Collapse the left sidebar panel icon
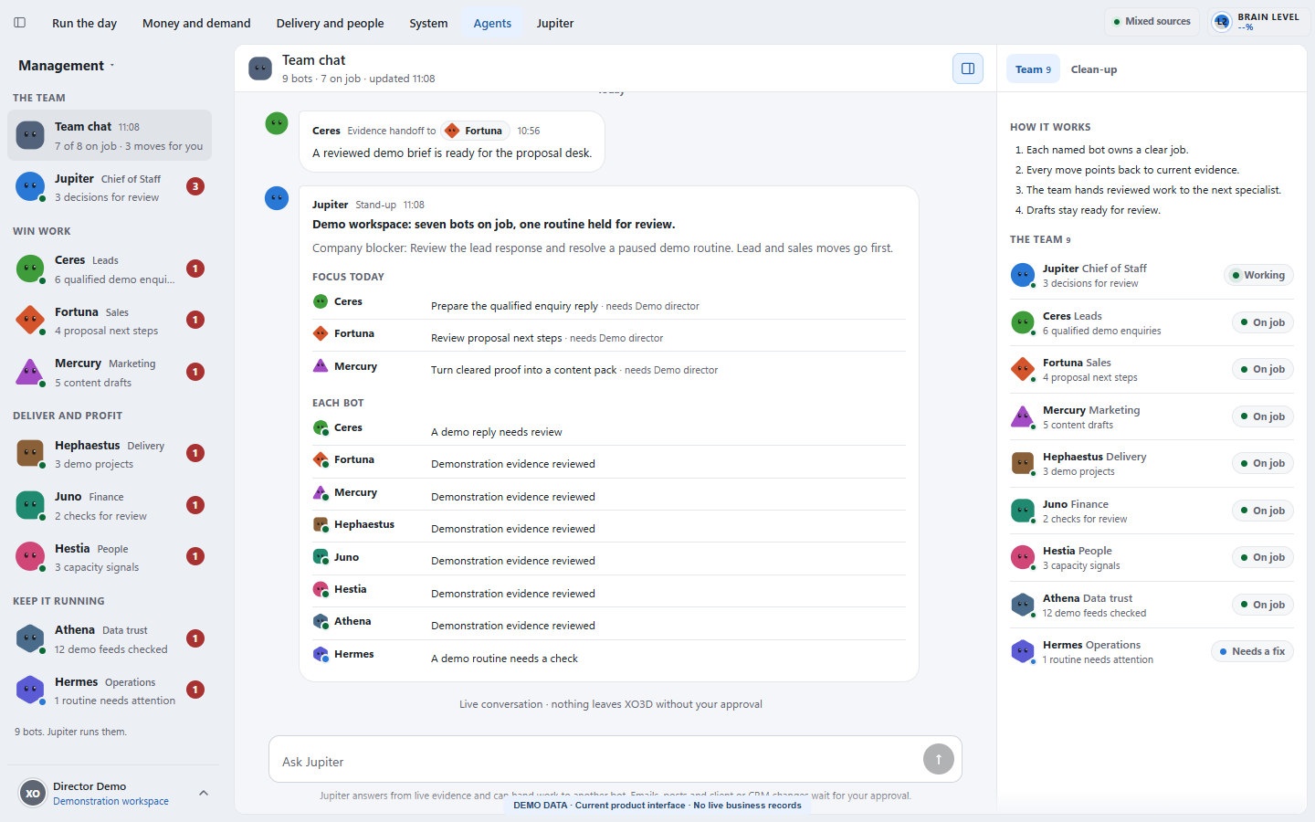Image resolution: width=1315 pixels, height=822 pixels. coord(19,23)
